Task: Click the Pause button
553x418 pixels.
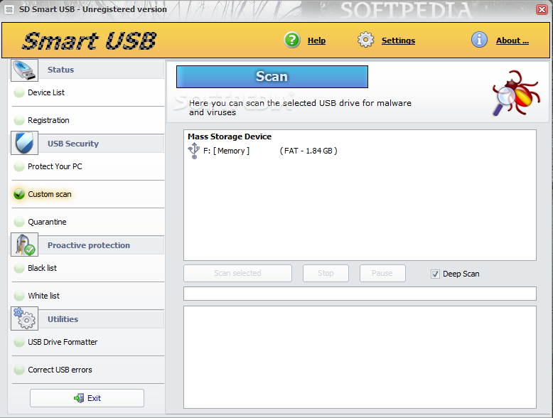Action: coord(382,274)
